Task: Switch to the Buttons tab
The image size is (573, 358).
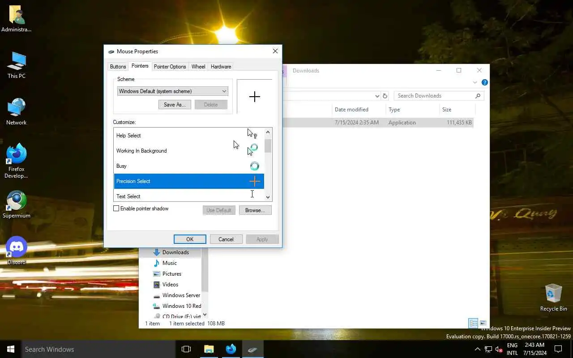Action: (118, 67)
